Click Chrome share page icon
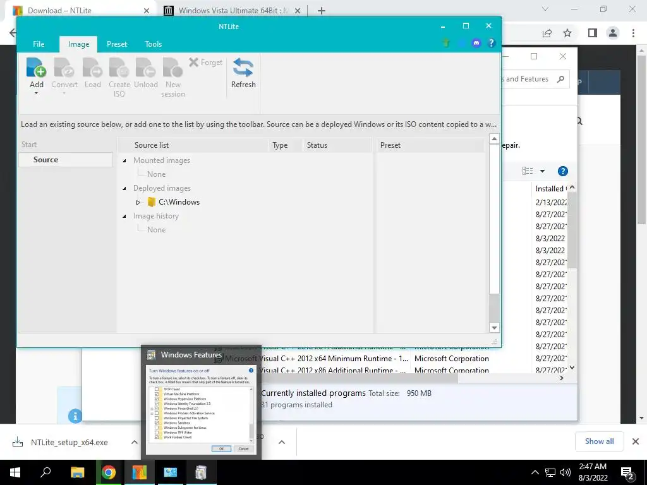Viewport: 647px width, 485px height. (547, 33)
